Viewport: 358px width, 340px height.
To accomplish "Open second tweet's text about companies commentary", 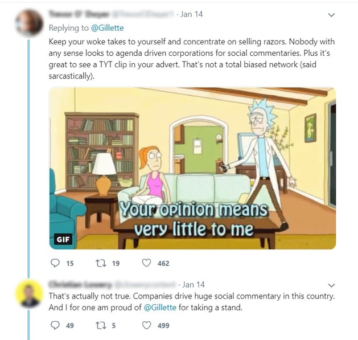I will pyautogui.click(x=192, y=302).
